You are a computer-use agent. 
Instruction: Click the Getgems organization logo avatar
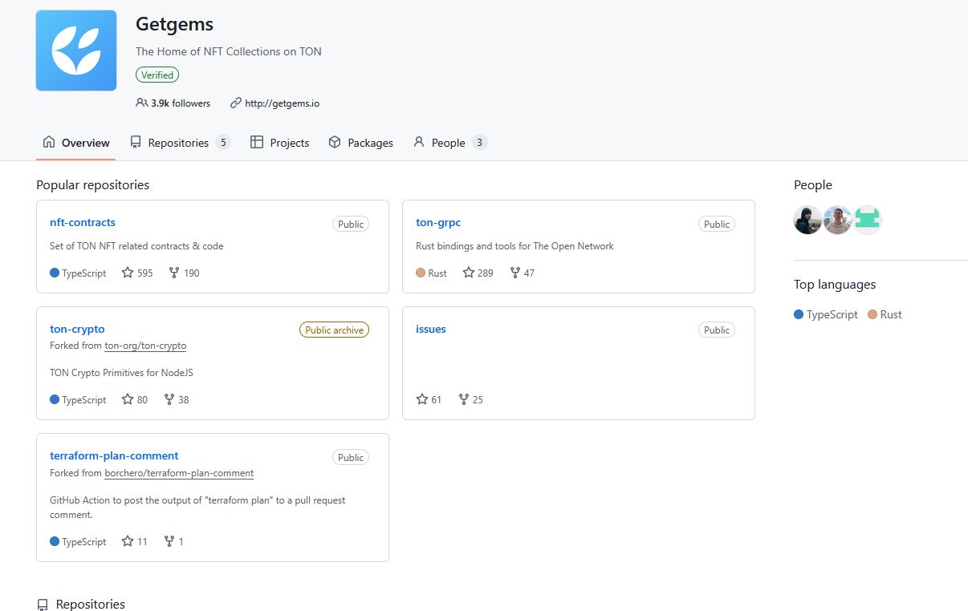tap(76, 51)
